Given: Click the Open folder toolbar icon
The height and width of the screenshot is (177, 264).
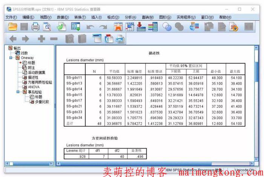Looking at the screenshot, I should (x=13, y=26).
